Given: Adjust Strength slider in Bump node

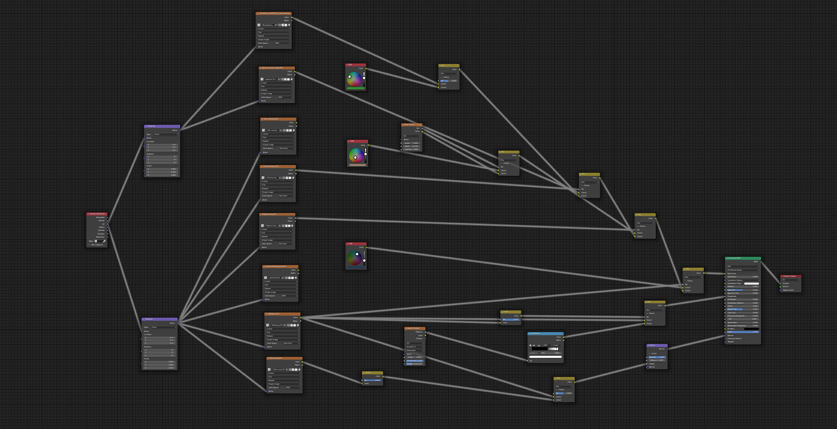Looking at the screenshot, I should 657,357.
